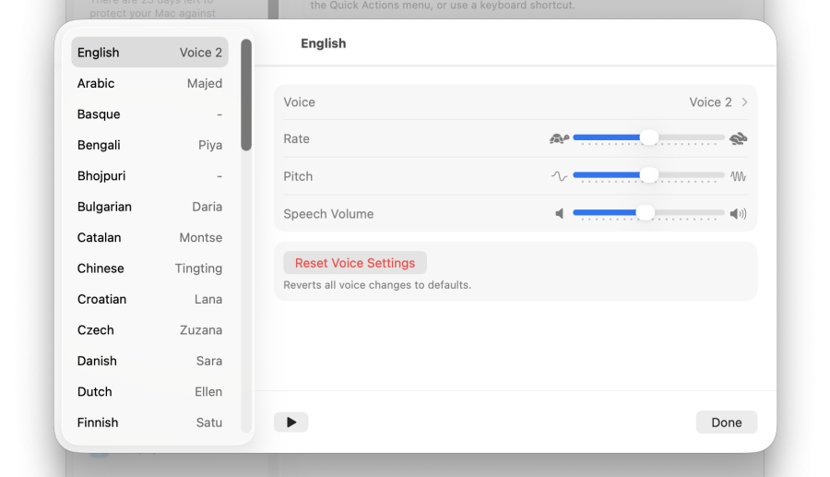Viewport: 830px width, 477px height.
Task: Select Bengali with voice Piya
Action: click(x=149, y=145)
